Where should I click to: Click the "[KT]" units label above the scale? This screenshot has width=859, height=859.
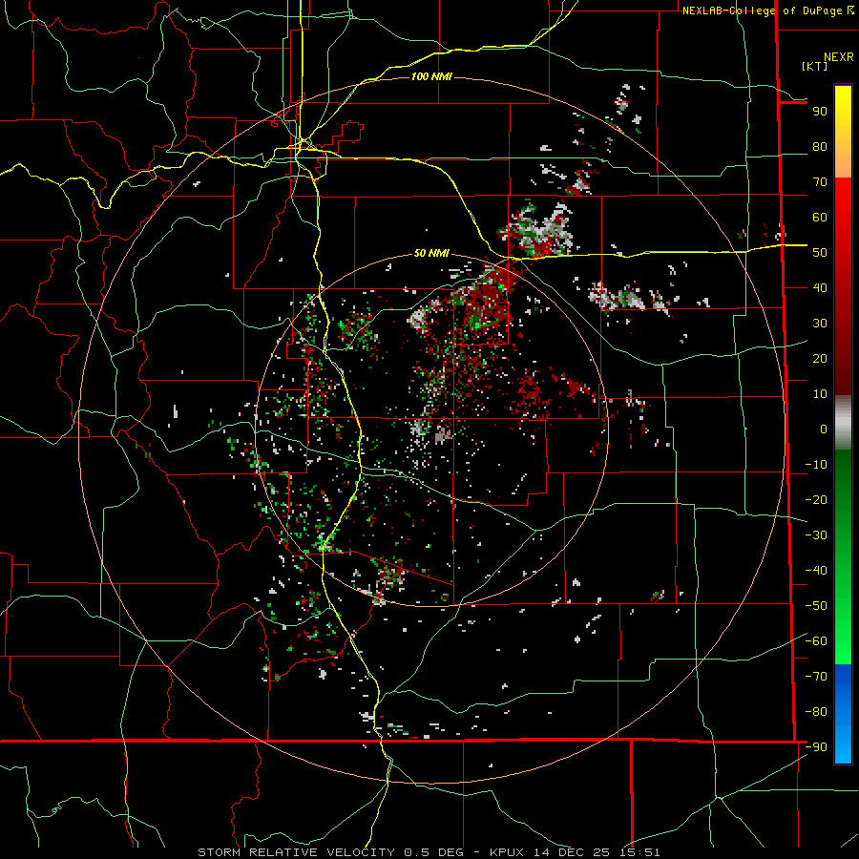pyautogui.click(x=815, y=66)
